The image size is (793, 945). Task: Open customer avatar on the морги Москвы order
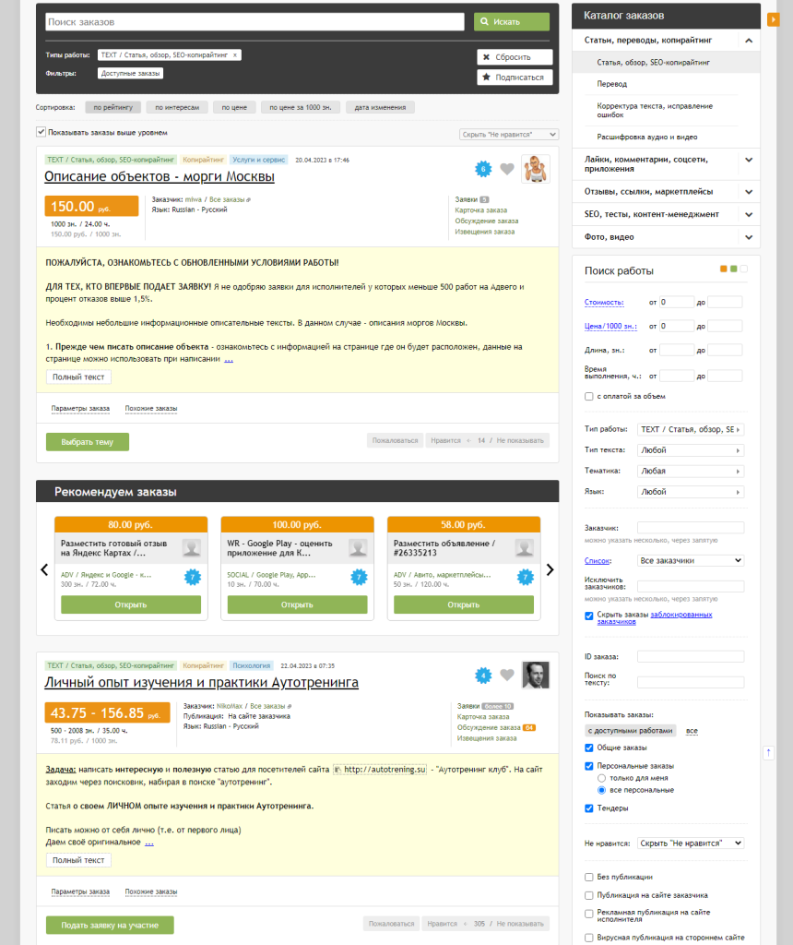click(x=535, y=169)
